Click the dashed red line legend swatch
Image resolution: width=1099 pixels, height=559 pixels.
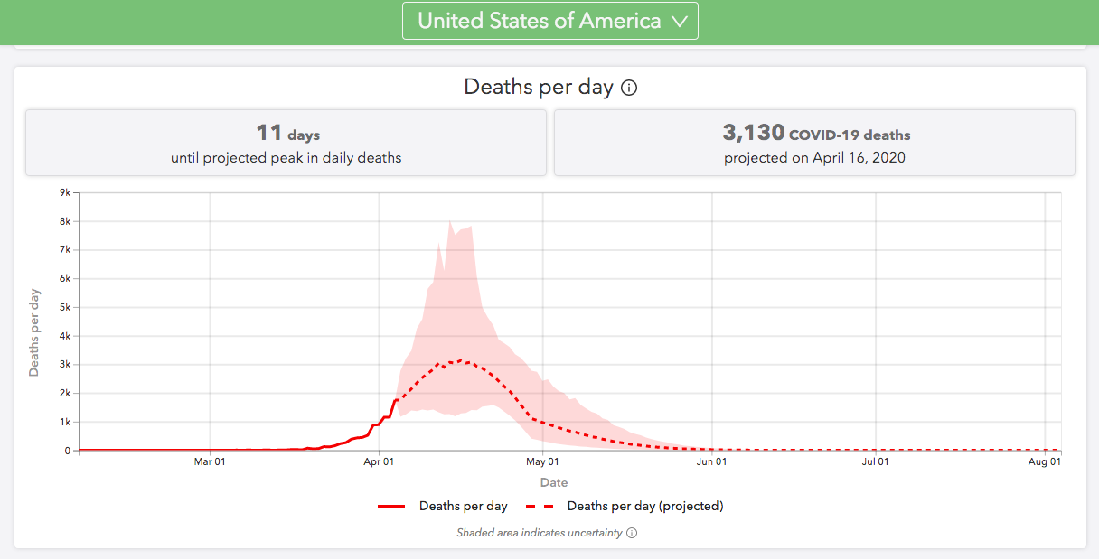click(540, 507)
